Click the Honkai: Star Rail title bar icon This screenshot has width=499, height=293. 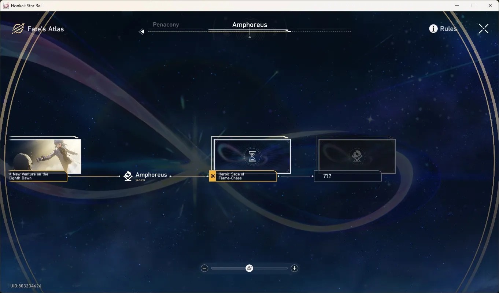point(6,5)
